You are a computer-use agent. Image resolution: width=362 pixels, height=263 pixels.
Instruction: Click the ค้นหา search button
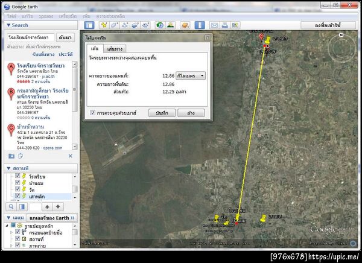click(65, 37)
